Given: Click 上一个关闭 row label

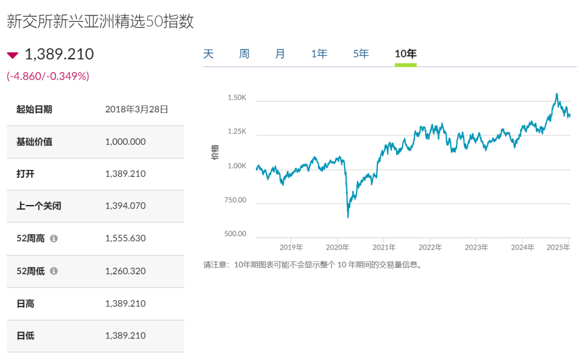Looking at the screenshot, I should click(x=39, y=206).
